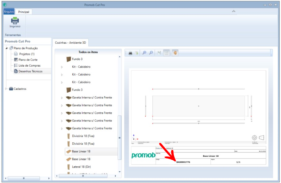The height and width of the screenshot is (183, 281).
Task: Open the Arquivo tab
Action: tap(9, 12)
